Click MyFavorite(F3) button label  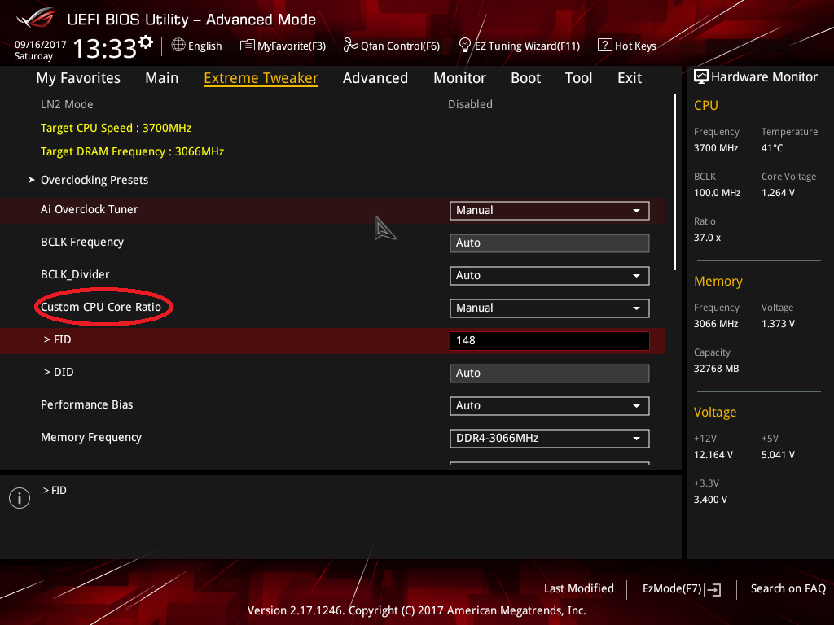(292, 46)
